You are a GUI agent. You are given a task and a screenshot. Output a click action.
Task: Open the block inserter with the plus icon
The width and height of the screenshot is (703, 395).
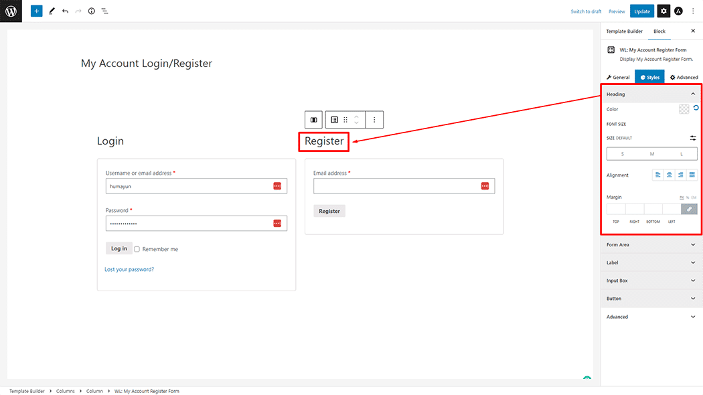[x=37, y=11]
